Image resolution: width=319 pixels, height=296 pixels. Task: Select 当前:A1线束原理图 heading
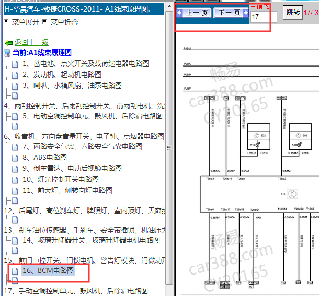tap(42, 52)
